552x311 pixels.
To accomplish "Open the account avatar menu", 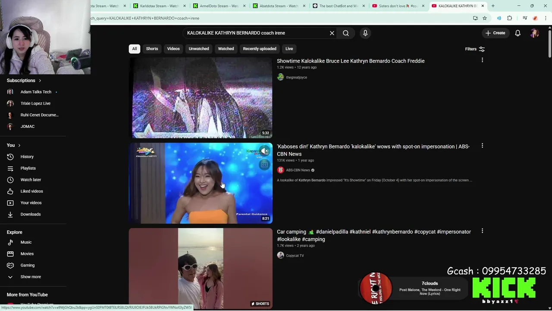I will 534,33.
